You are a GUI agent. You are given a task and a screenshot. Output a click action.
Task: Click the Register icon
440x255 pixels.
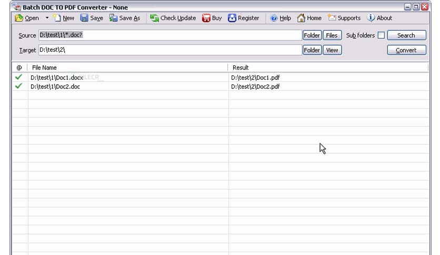pyautogui.click(x=232, y=18)
